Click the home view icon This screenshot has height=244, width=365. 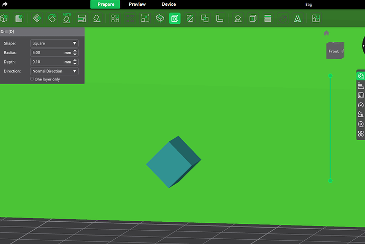326,33
